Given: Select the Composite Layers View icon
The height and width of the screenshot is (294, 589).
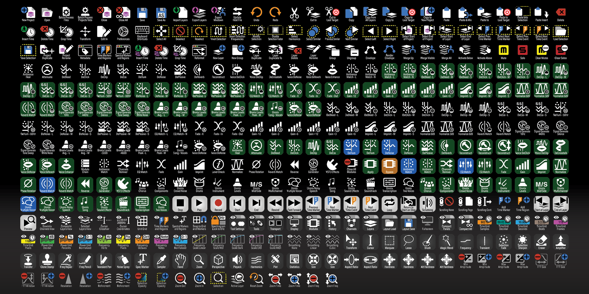Looking at the screenshot, I should pos(66,223).
